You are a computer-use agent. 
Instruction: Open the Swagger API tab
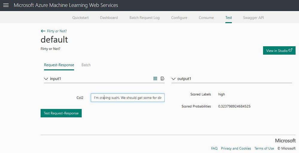pos(254,18)
